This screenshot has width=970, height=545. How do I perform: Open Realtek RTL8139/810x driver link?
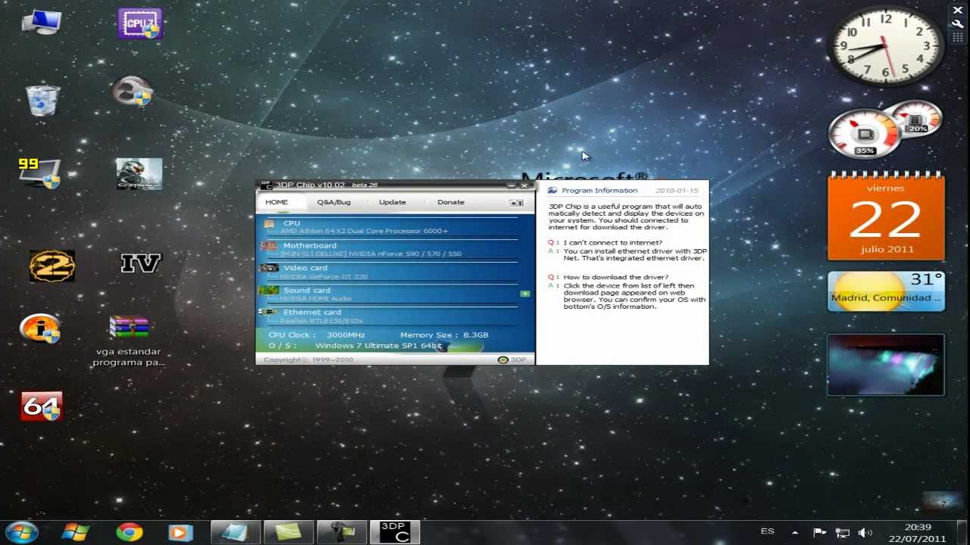321,321
